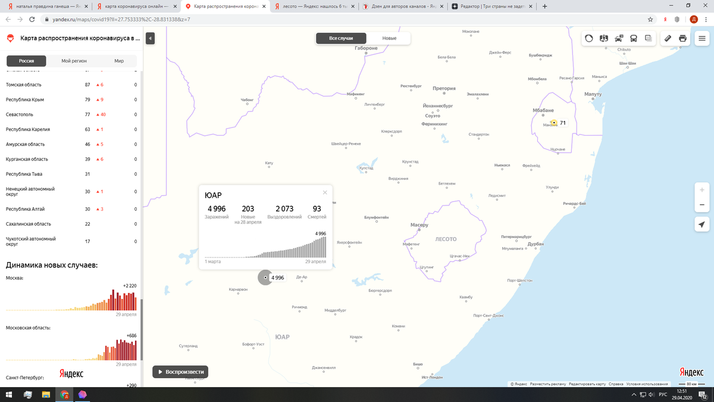
Task: Open Chrome from the taskbar
Action: (x=64, y=395)
